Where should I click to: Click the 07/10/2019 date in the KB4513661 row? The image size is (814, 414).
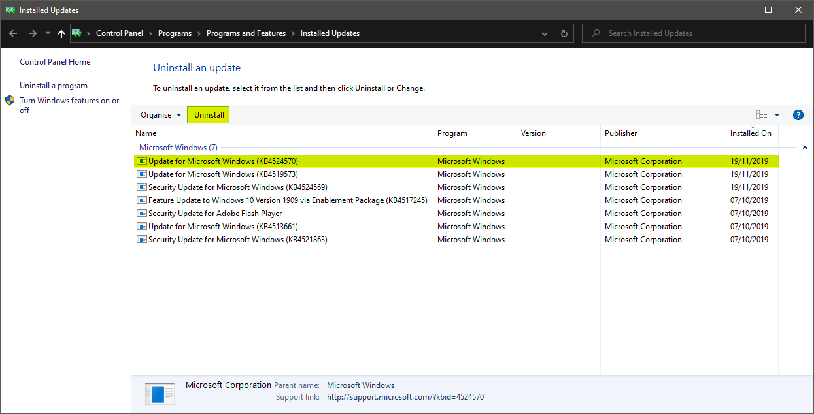[749, 227]
